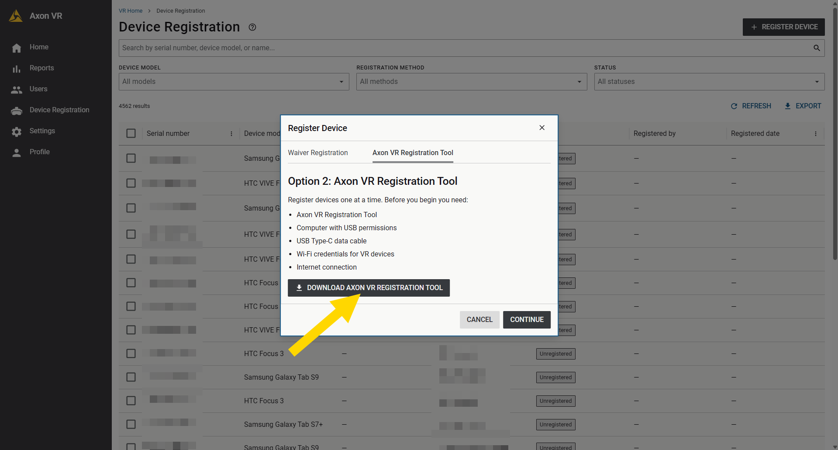838x450 pixels.
Task: Expand the Status dropdown
Action: pyautogui.click(x=709, y=82)
